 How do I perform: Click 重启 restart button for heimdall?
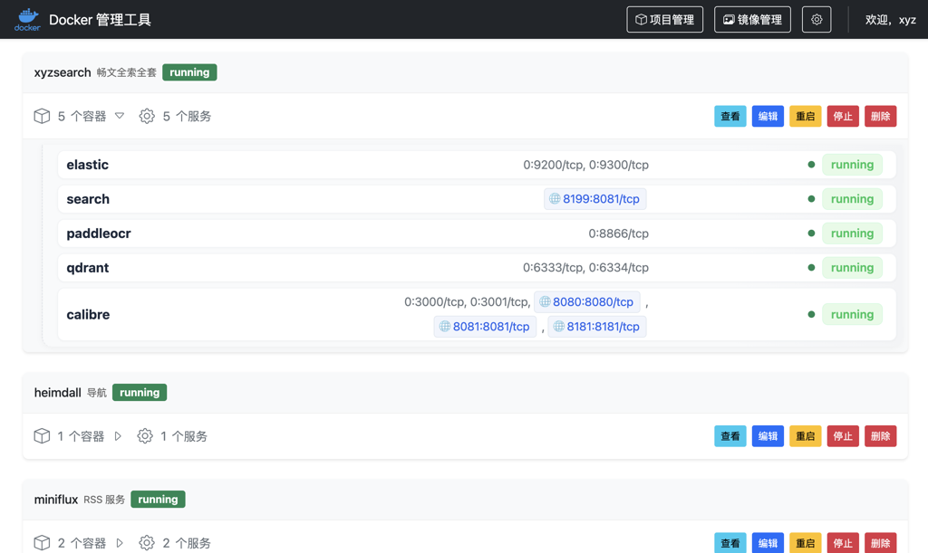[x=805, y=436]
